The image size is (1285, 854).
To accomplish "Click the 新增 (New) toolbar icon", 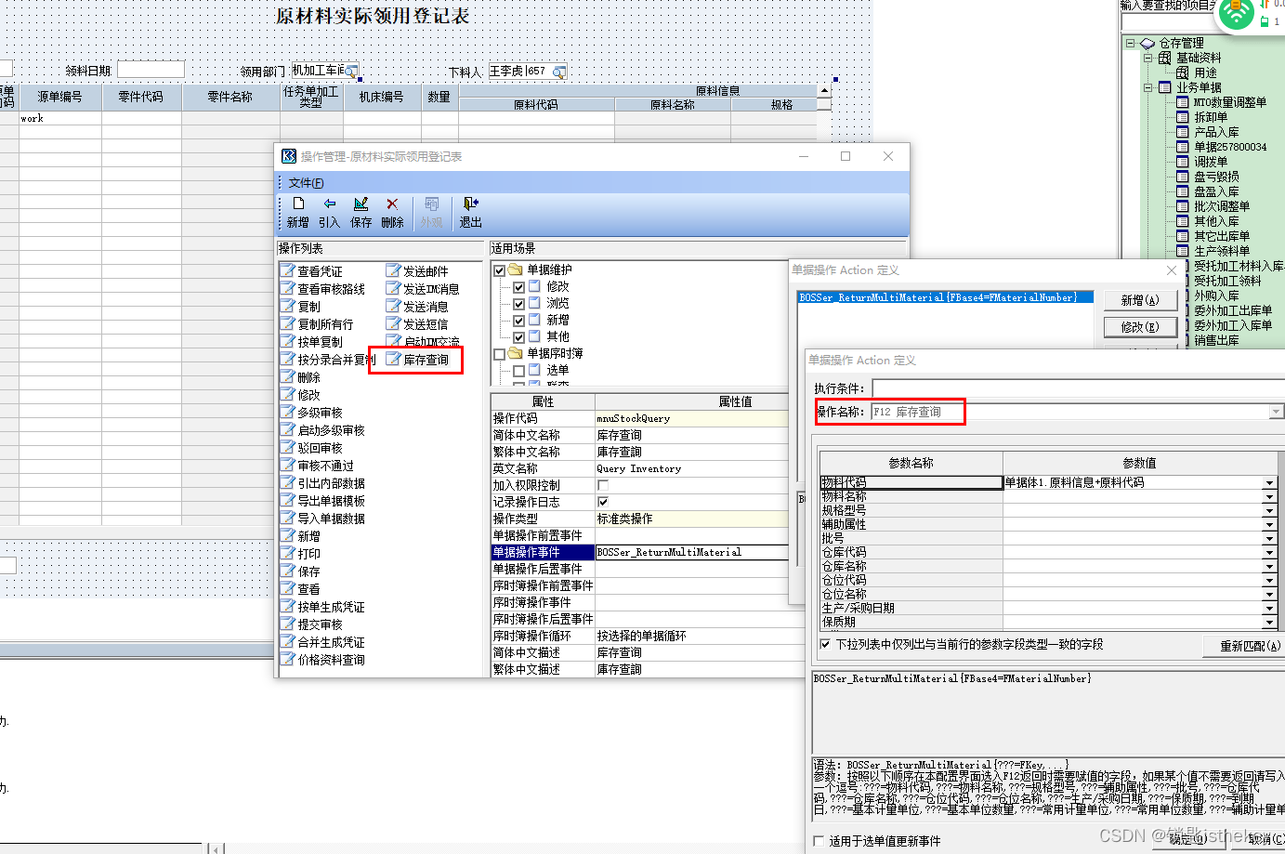I will point(297,211).
